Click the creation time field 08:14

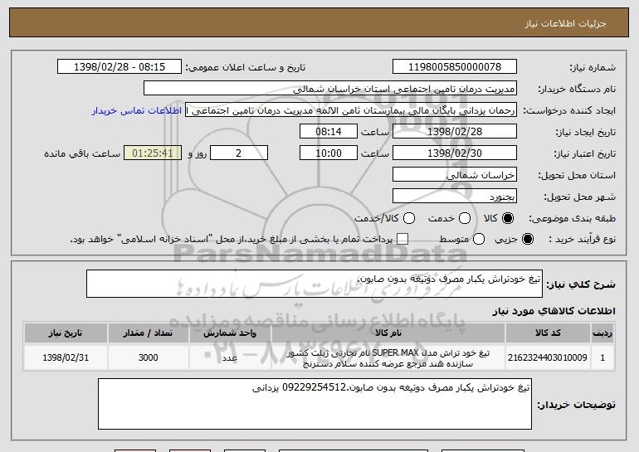pos(329,132)
